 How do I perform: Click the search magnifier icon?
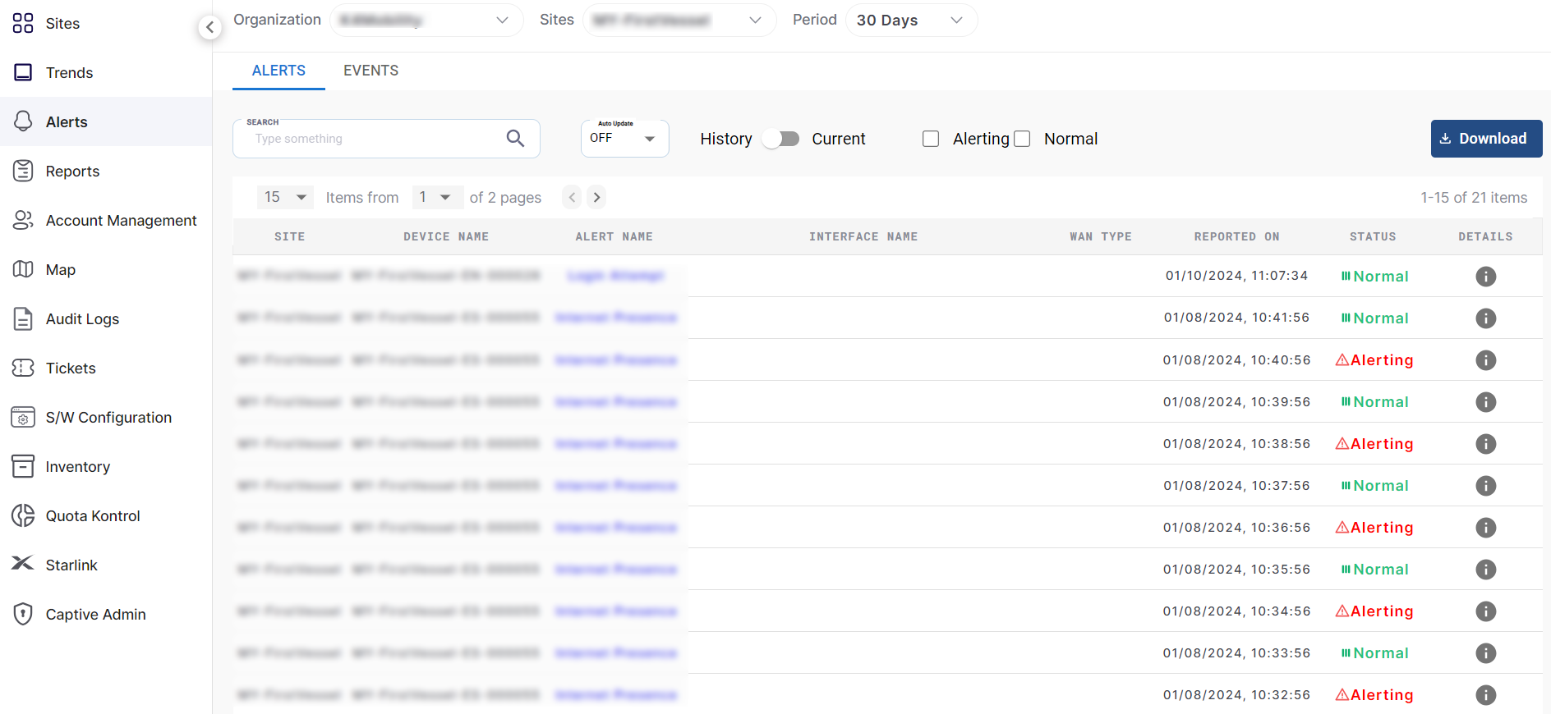515,139
